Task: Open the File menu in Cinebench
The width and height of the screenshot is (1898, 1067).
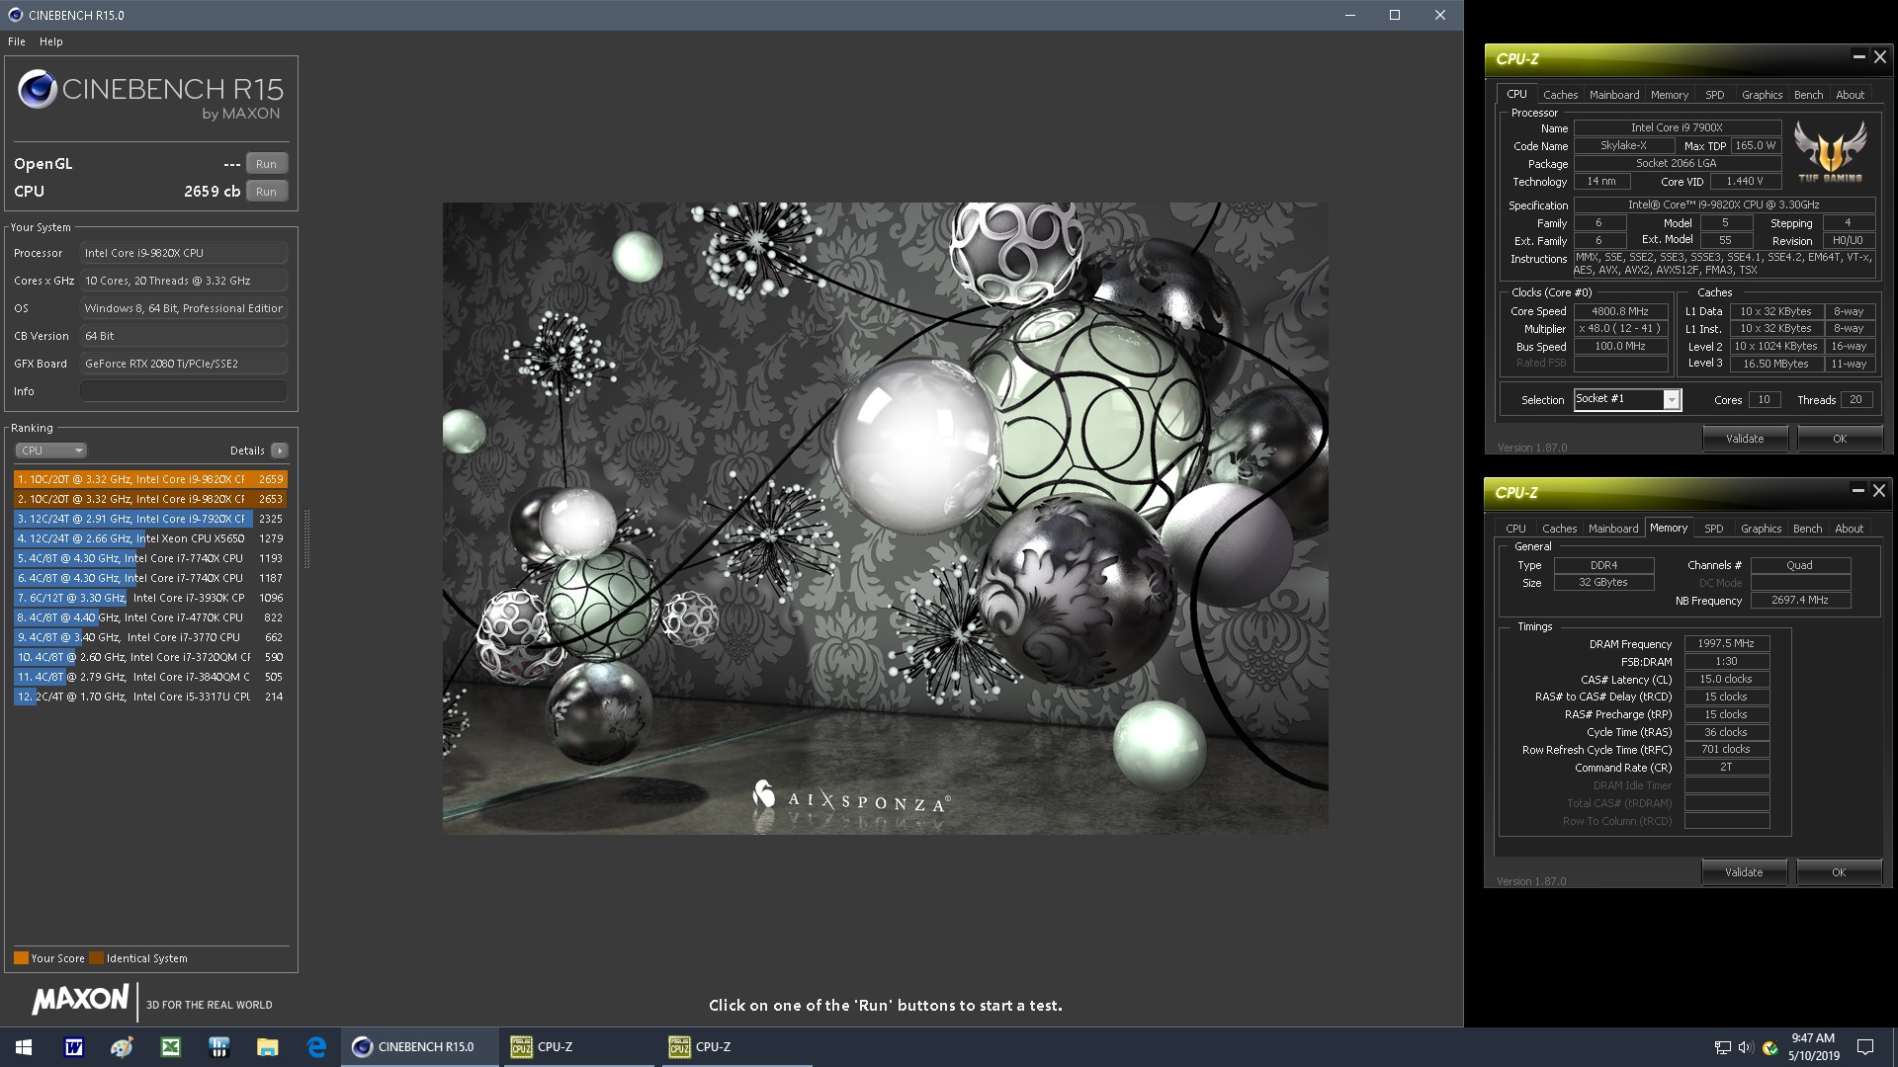Action: point(17,41)
